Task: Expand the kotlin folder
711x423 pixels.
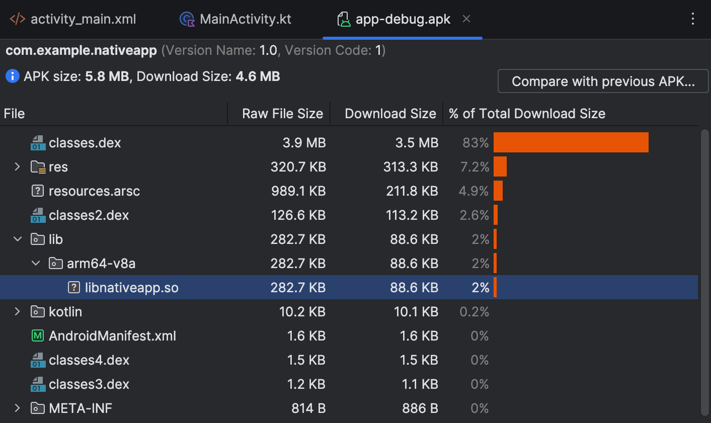Action: pos(18,312)
